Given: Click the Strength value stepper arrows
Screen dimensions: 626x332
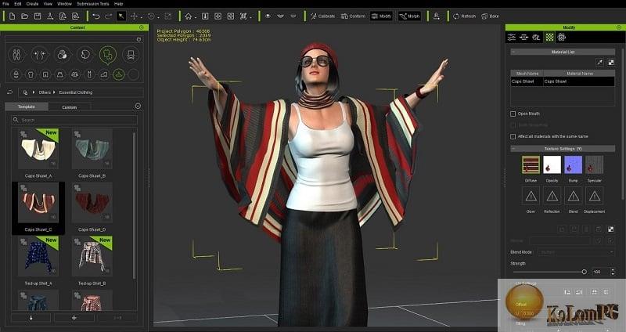Looking at the screenshot, I should pos(613,272).
